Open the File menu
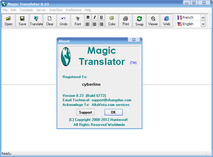This screenshot has width=213, height=157. (5, 10)
